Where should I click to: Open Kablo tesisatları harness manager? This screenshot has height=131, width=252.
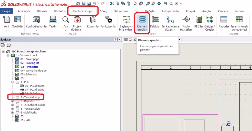pos(186,23)
